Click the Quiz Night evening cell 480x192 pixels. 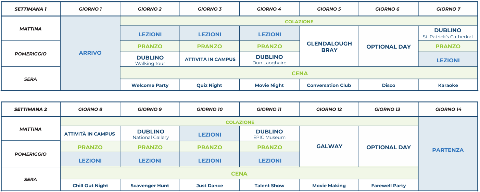tap(210, 85)
